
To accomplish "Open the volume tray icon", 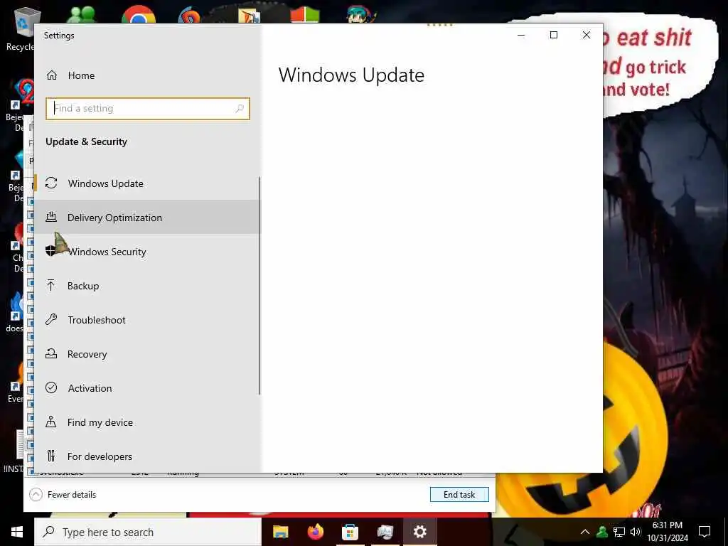I will click(636, 532).
